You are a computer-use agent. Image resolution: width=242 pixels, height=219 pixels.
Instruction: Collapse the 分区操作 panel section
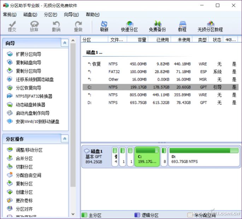point(64,139)
